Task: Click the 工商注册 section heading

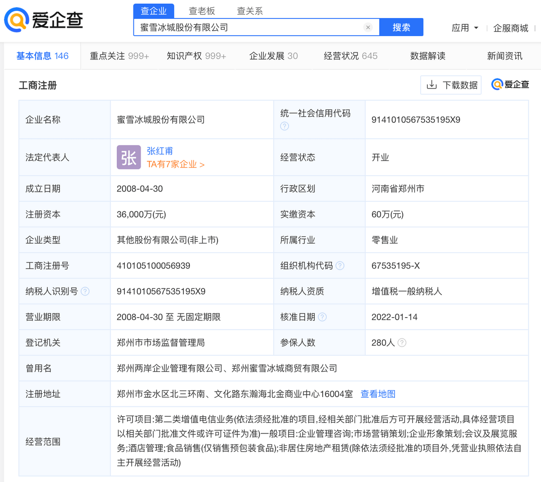Action: pos(38,86)
